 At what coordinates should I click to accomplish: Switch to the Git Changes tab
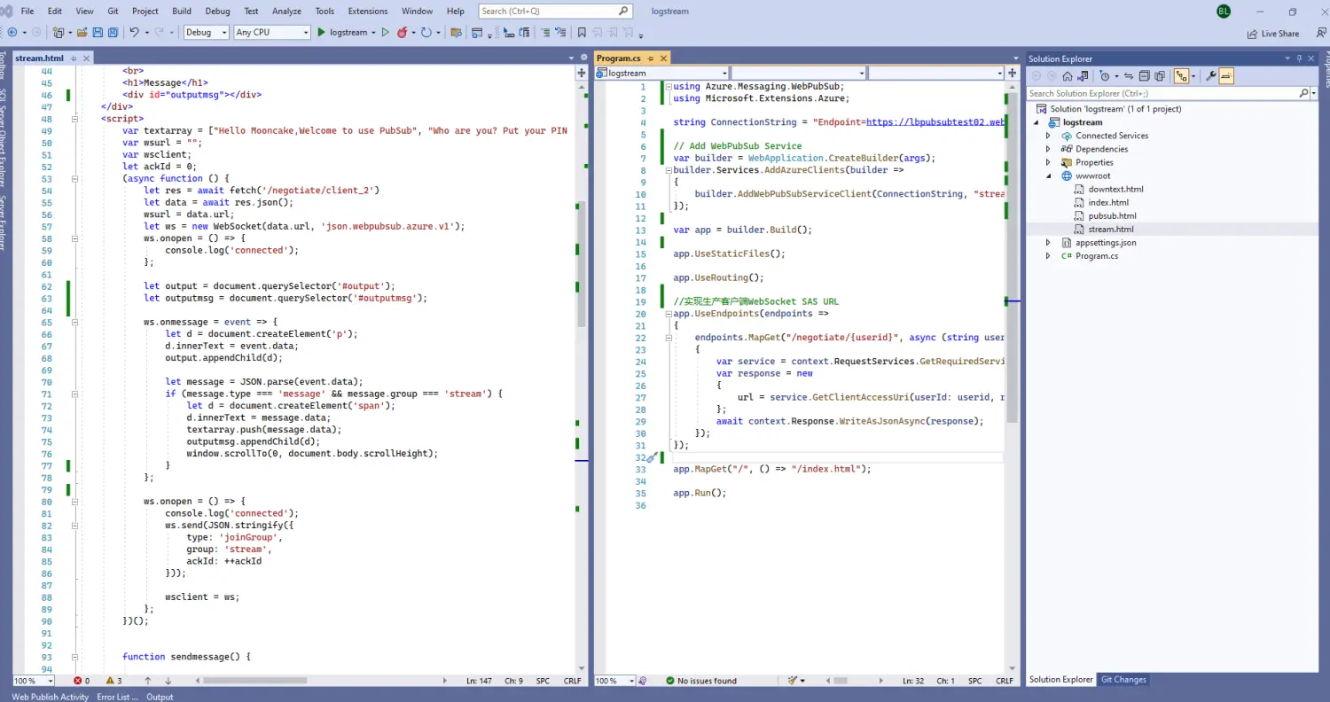(x=1123, y=680)
